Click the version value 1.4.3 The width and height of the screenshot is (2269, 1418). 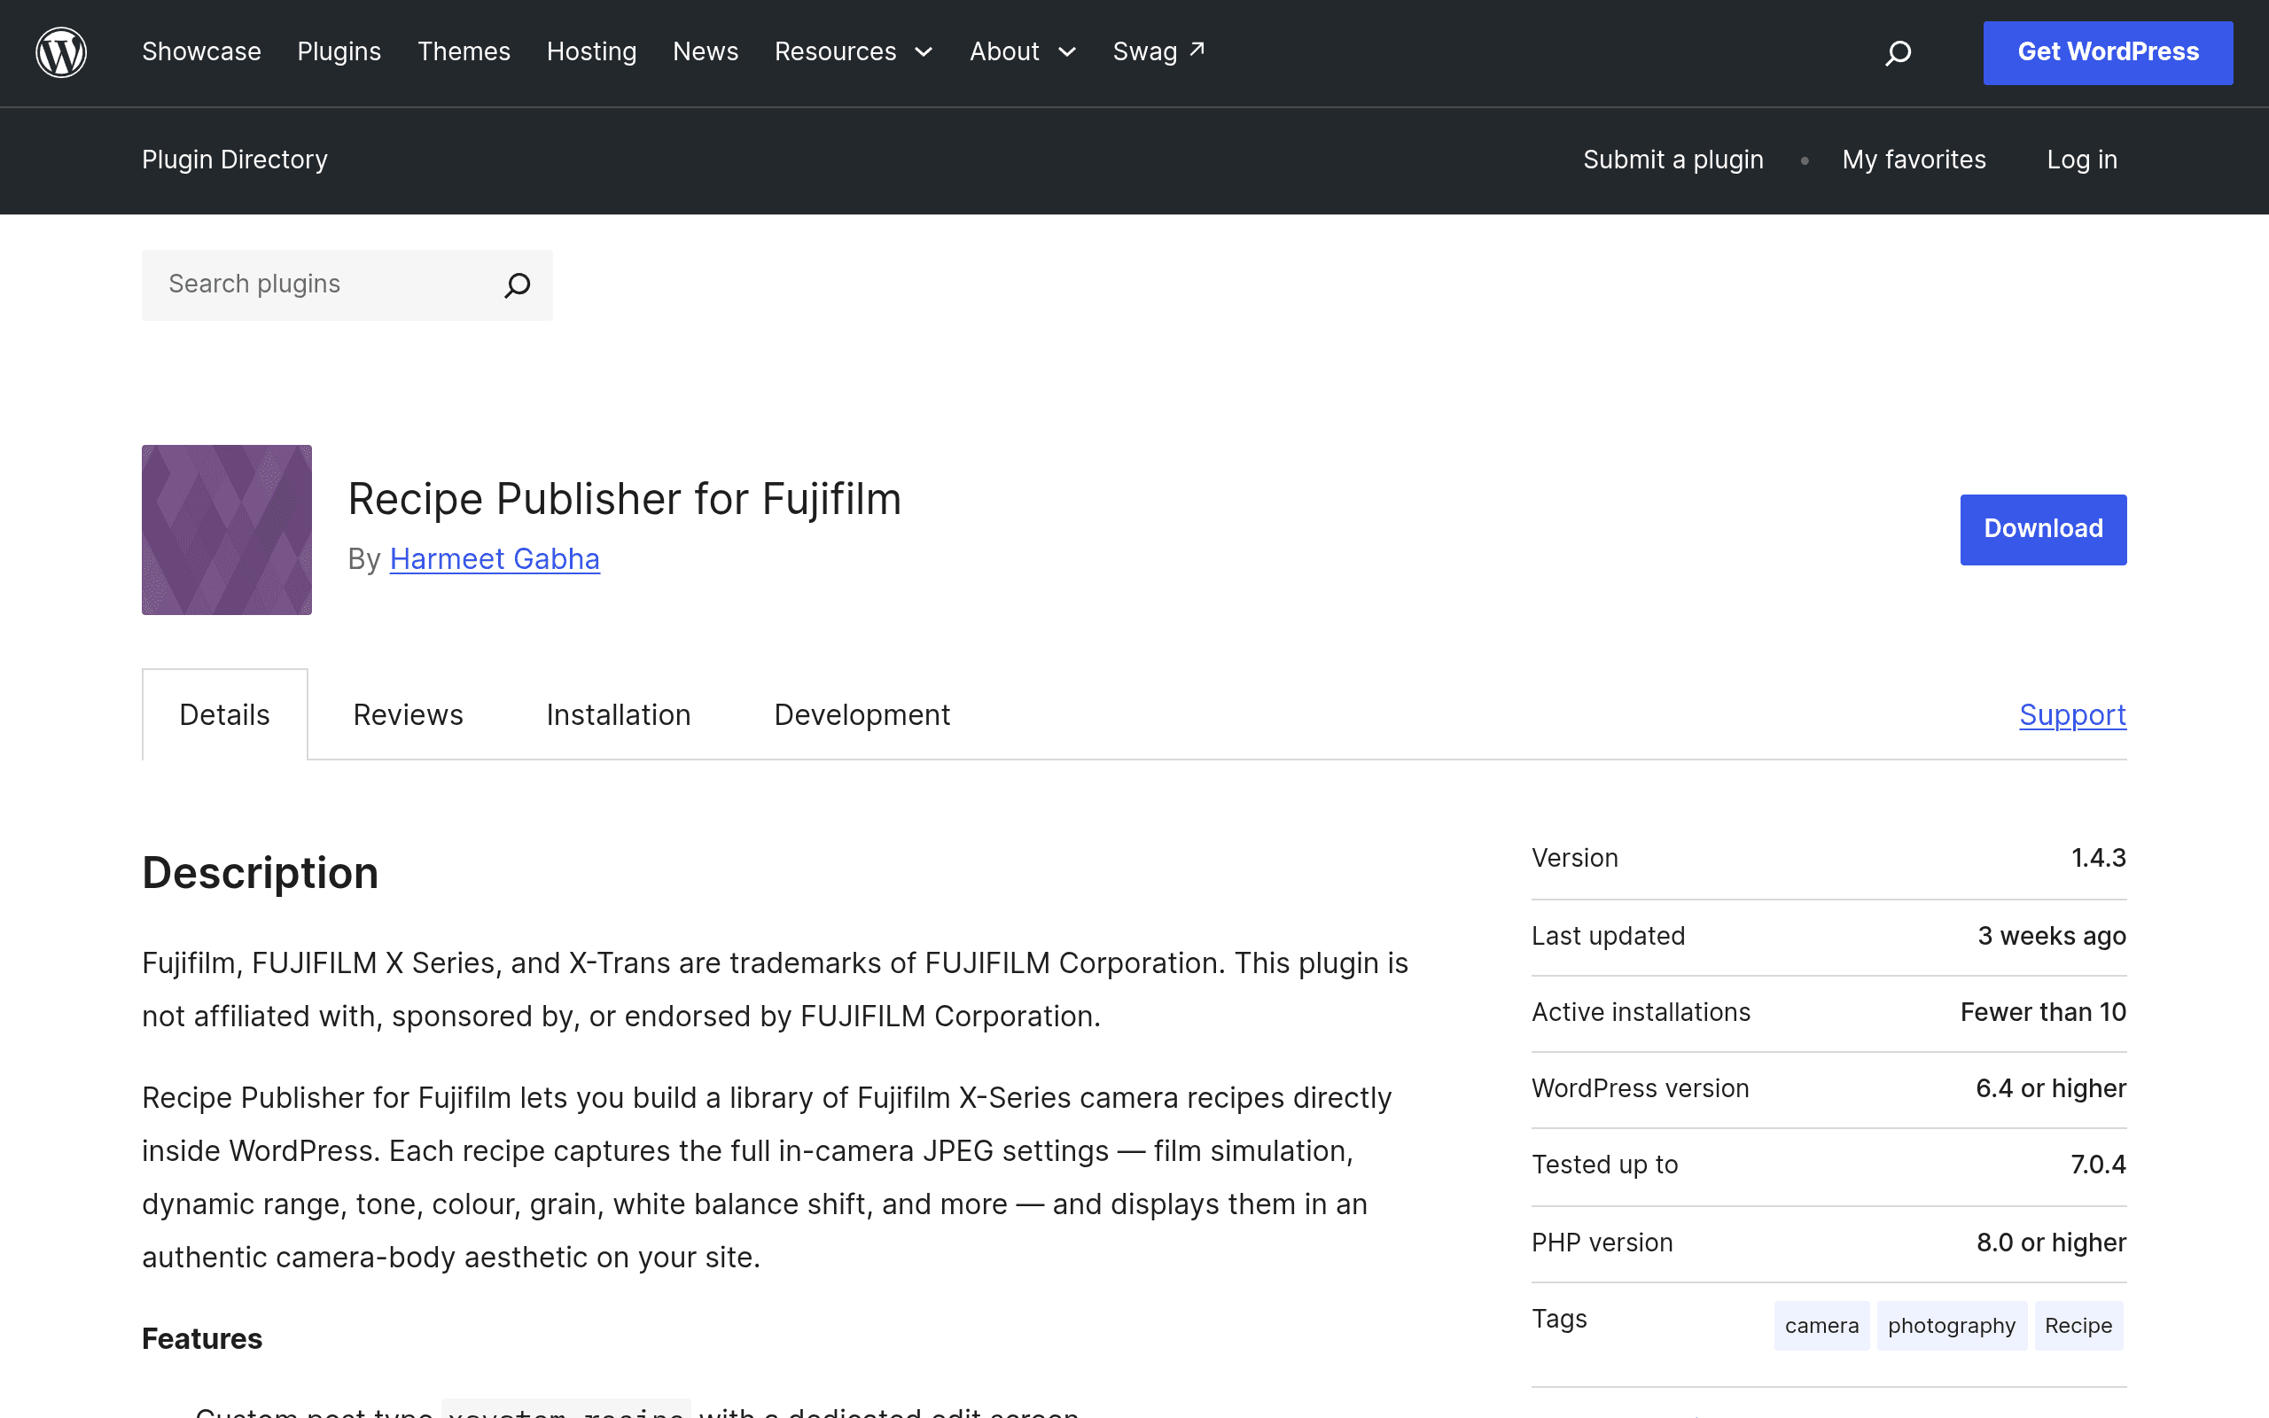2098,858
